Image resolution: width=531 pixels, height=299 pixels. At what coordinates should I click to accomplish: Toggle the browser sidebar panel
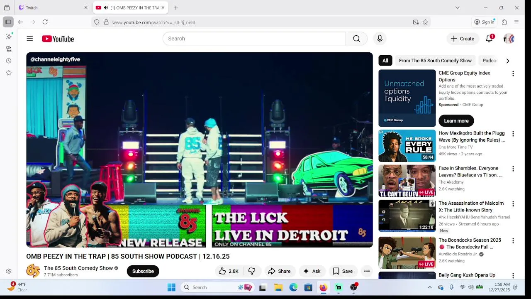8,22
